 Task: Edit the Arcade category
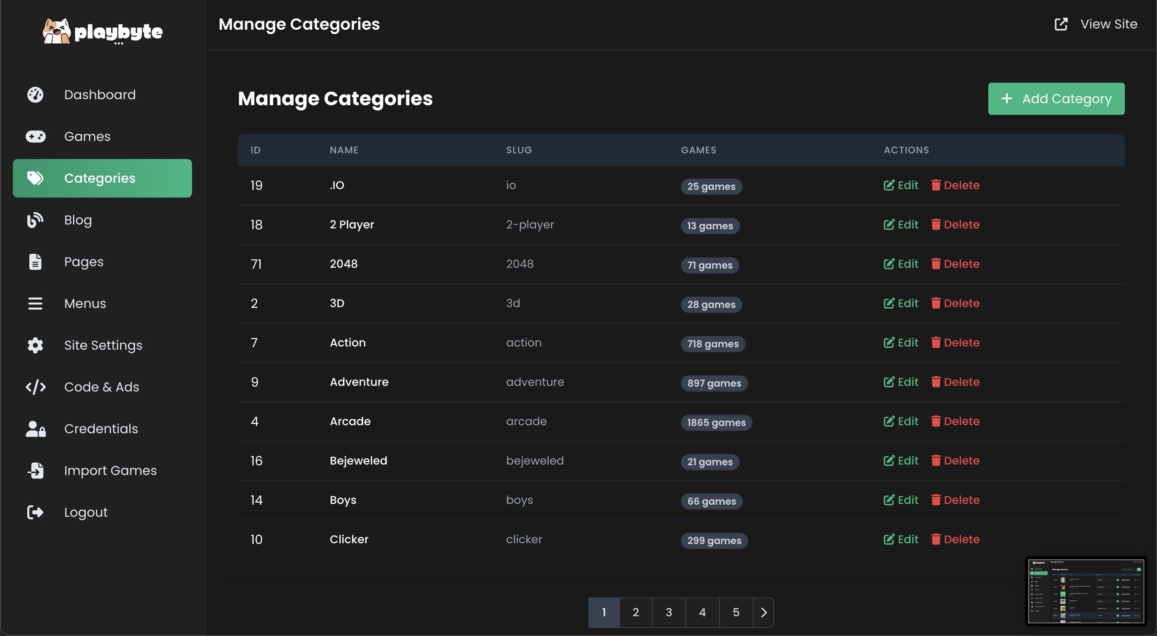click(x=901, y=422)
